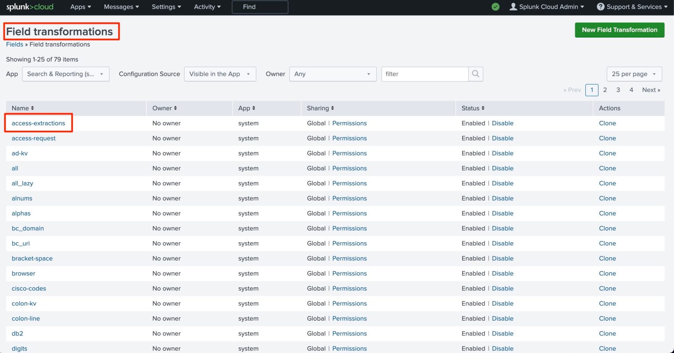Image resolution: width=674 pixels, height=353 pixels.
Task: Clone the colon-line transformation
Action: tap(608, 318)
